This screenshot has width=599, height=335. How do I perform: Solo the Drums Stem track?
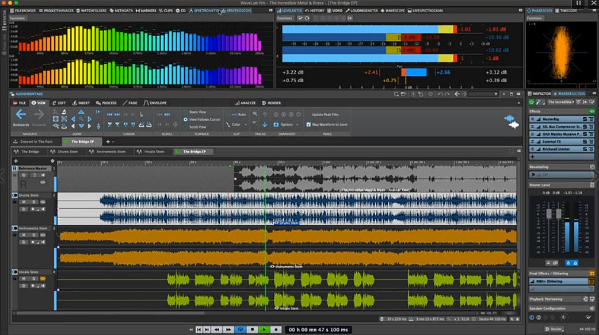pos(33,202)
